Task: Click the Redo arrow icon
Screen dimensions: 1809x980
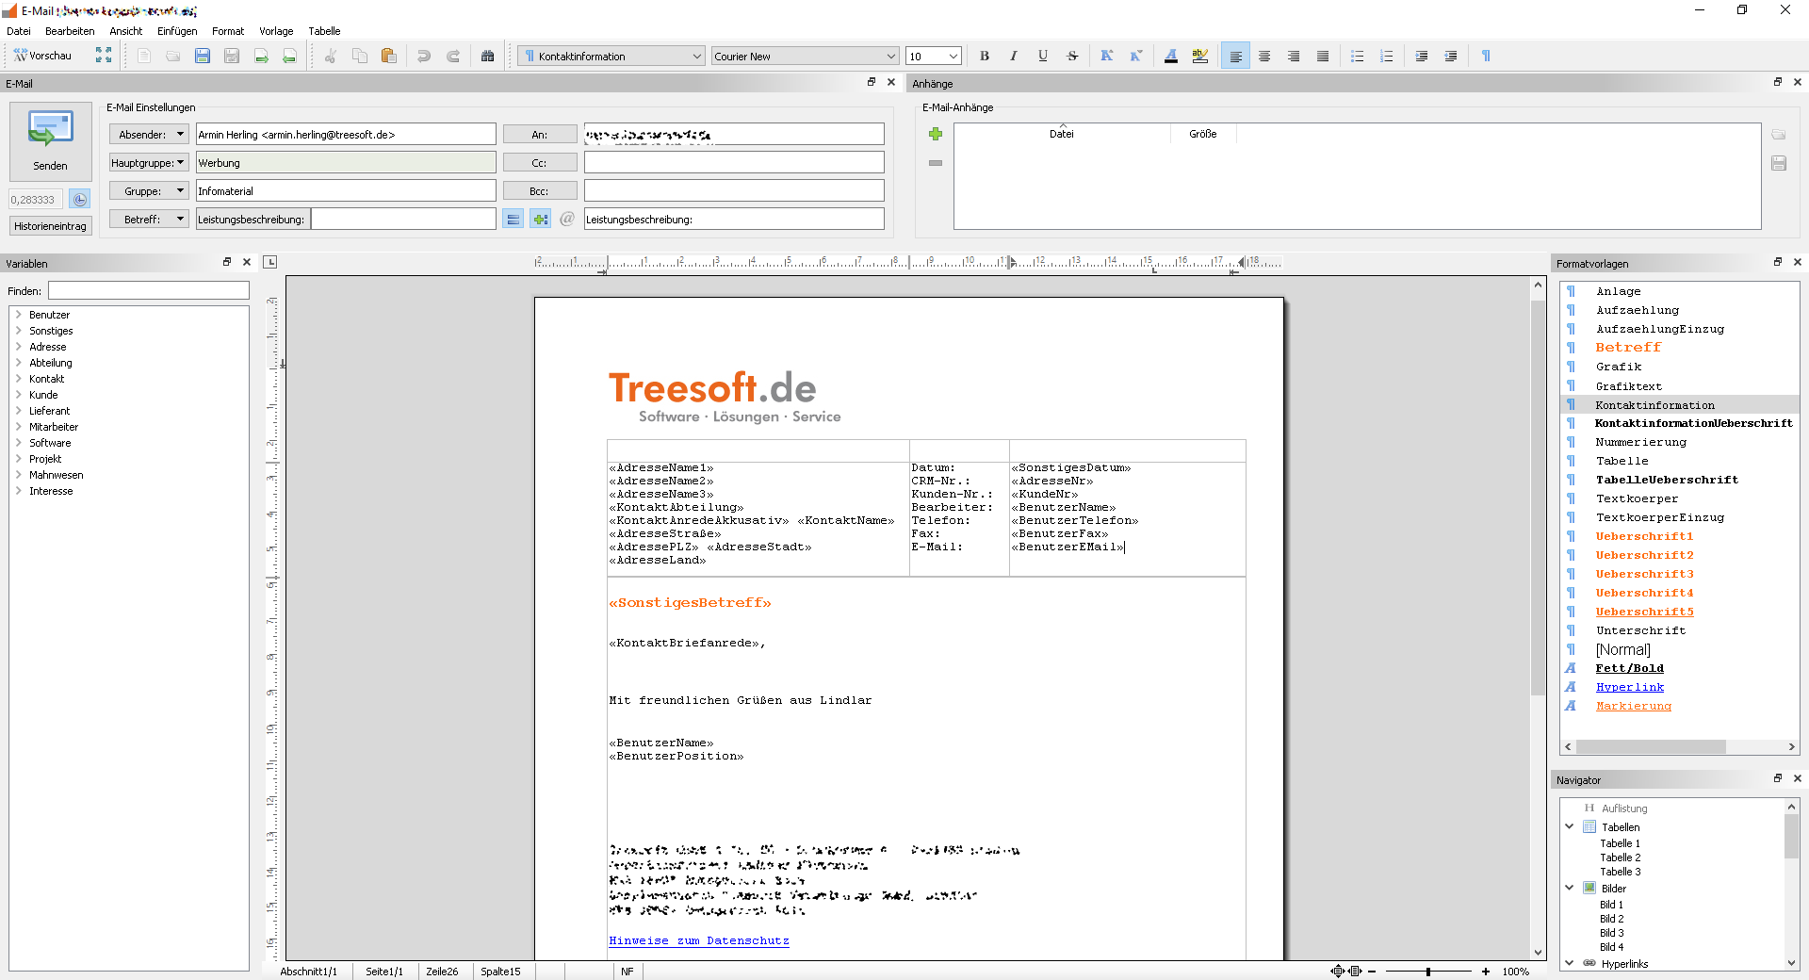Action: click(x=453, y=56)
